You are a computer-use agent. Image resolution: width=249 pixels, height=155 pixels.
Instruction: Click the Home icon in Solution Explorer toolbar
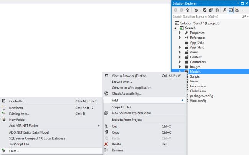pos(187,10)
